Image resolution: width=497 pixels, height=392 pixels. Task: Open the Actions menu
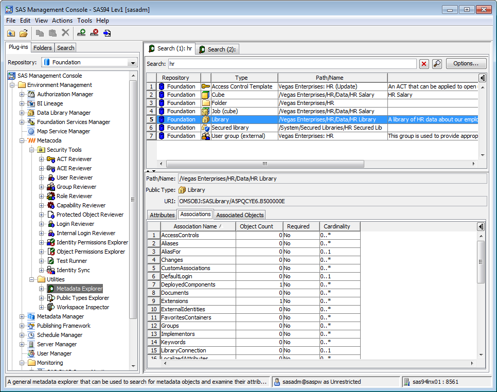62,21
